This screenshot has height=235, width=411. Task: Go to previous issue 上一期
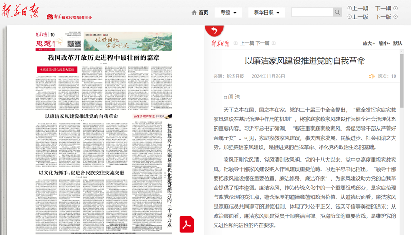click(x=358, y=8)
